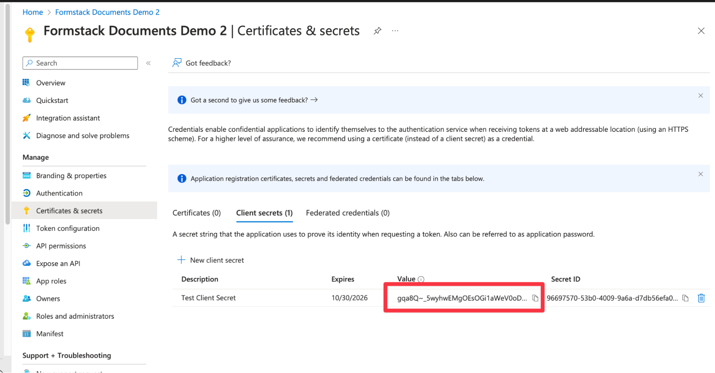Viewport: 715px width, 373px height.
Task: Click the Got feedback person icon
Action: [177, 63]
